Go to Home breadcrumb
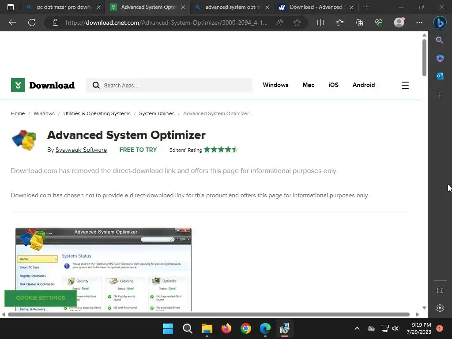Viewport: 452px width, 339px height. 18,113
